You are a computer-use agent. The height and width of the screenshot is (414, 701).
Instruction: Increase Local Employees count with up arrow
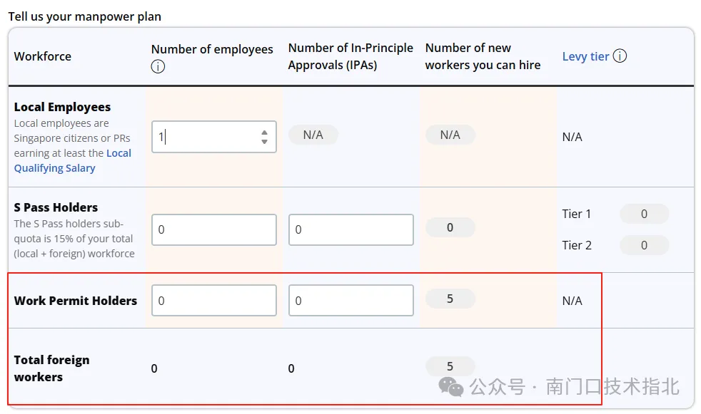[264, 132]
